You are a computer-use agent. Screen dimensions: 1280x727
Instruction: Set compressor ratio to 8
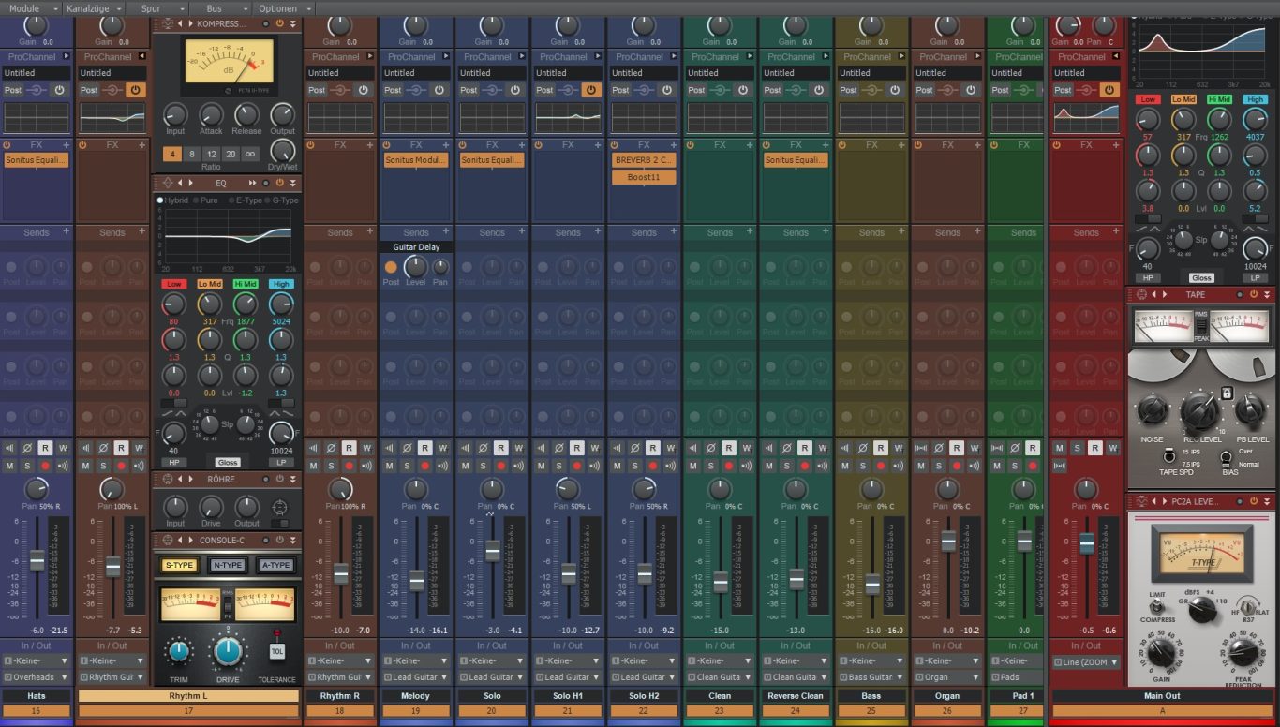pos(192,154)
